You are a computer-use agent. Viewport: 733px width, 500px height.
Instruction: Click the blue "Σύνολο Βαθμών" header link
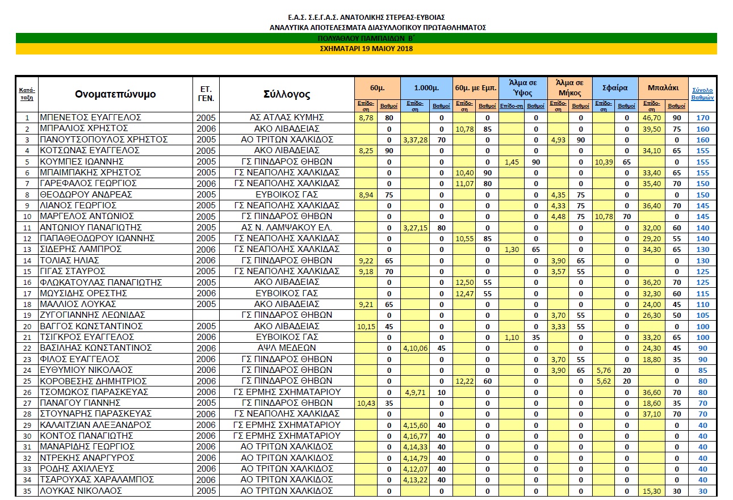pos(702,94)
